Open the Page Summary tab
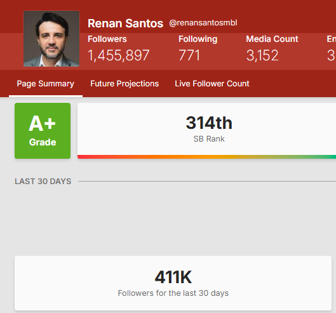This screenshot has height=313, width=336. 46,84
